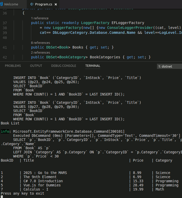Place cursor on EFLoggerFactory identifier

128,23
